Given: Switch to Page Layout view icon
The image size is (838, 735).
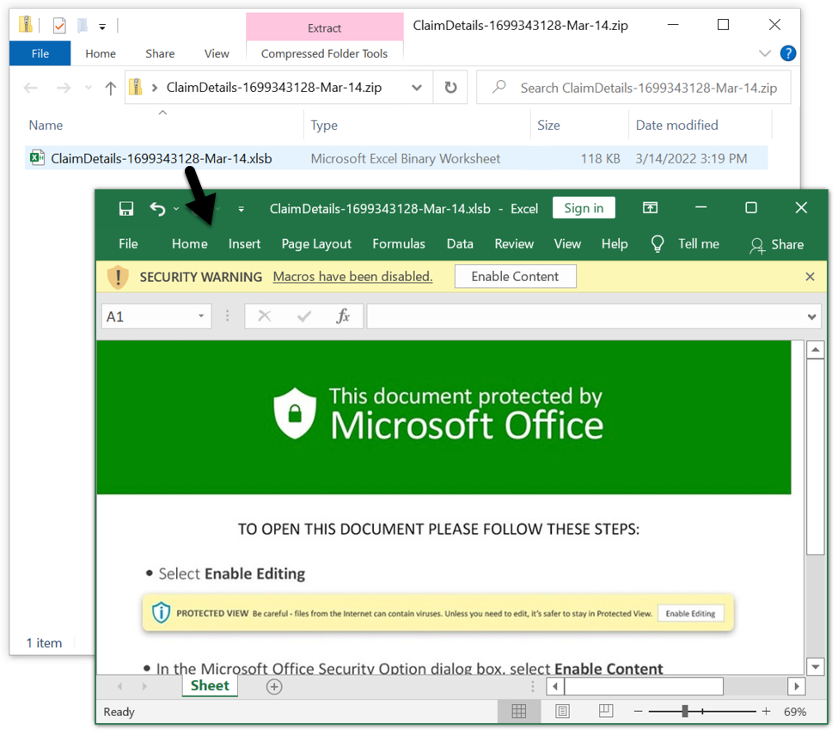Looking at the screenshot, I should pyautogui.click(x=562, y=712).
